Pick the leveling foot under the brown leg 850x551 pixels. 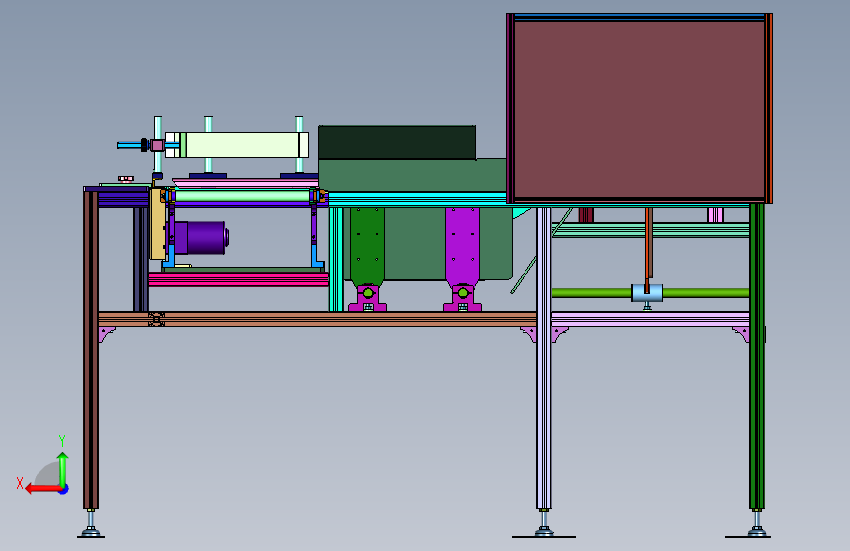tap(91, 525)
